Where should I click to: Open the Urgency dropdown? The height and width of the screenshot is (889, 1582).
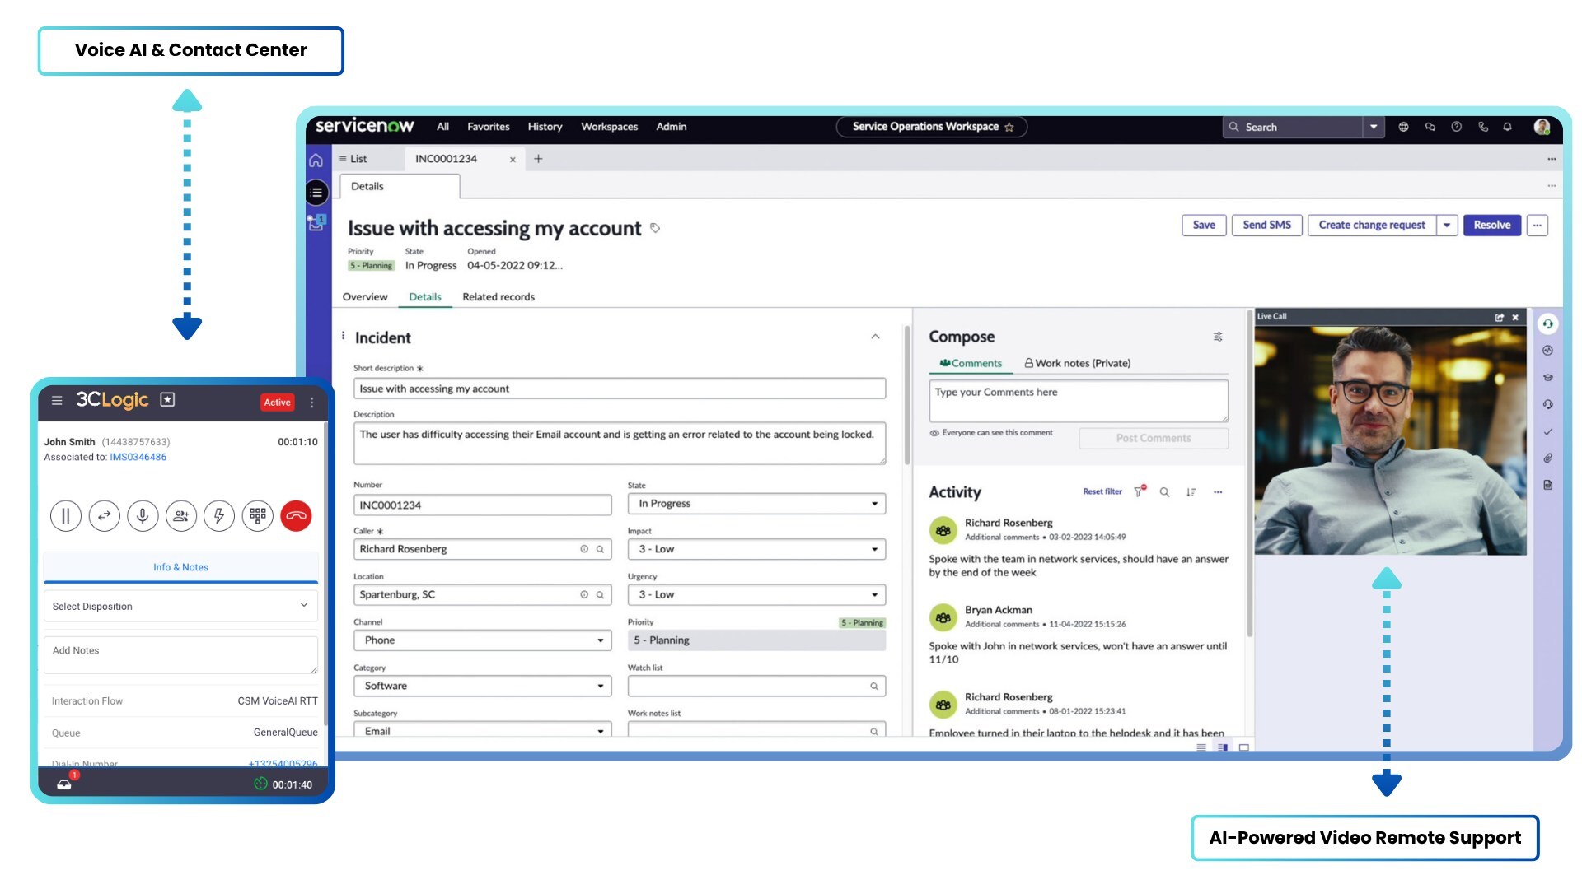(x=756, y=594)
